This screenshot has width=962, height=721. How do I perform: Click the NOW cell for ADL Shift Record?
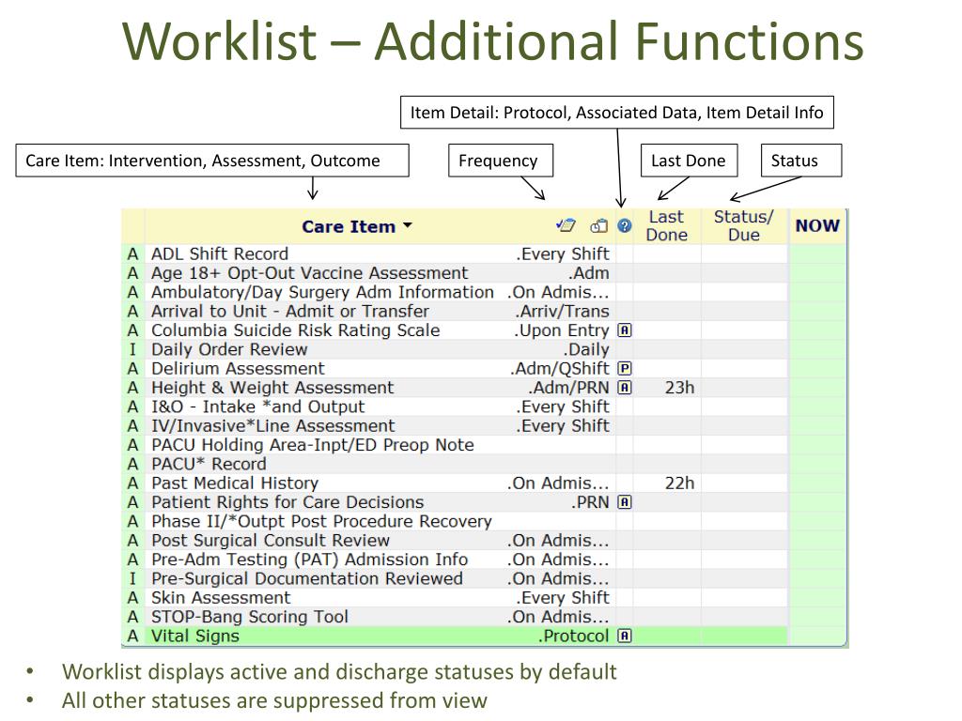(x=817, y=253)
